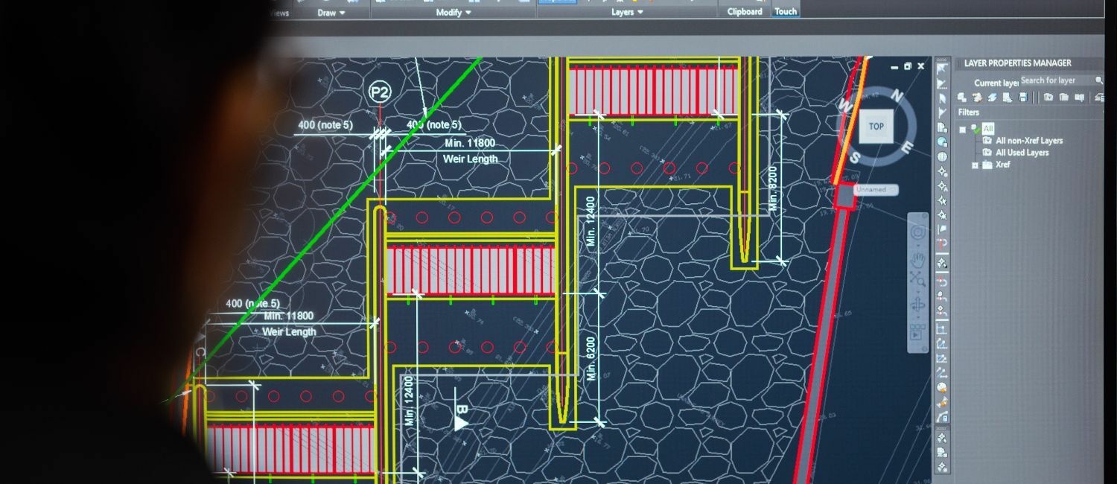Select the All Used Layers filter
This screenshot has height=484, width=1117.
[1022, 153]
